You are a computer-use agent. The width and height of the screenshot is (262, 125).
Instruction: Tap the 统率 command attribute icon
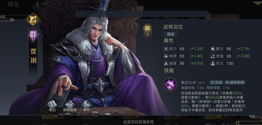tap(166, 56)
